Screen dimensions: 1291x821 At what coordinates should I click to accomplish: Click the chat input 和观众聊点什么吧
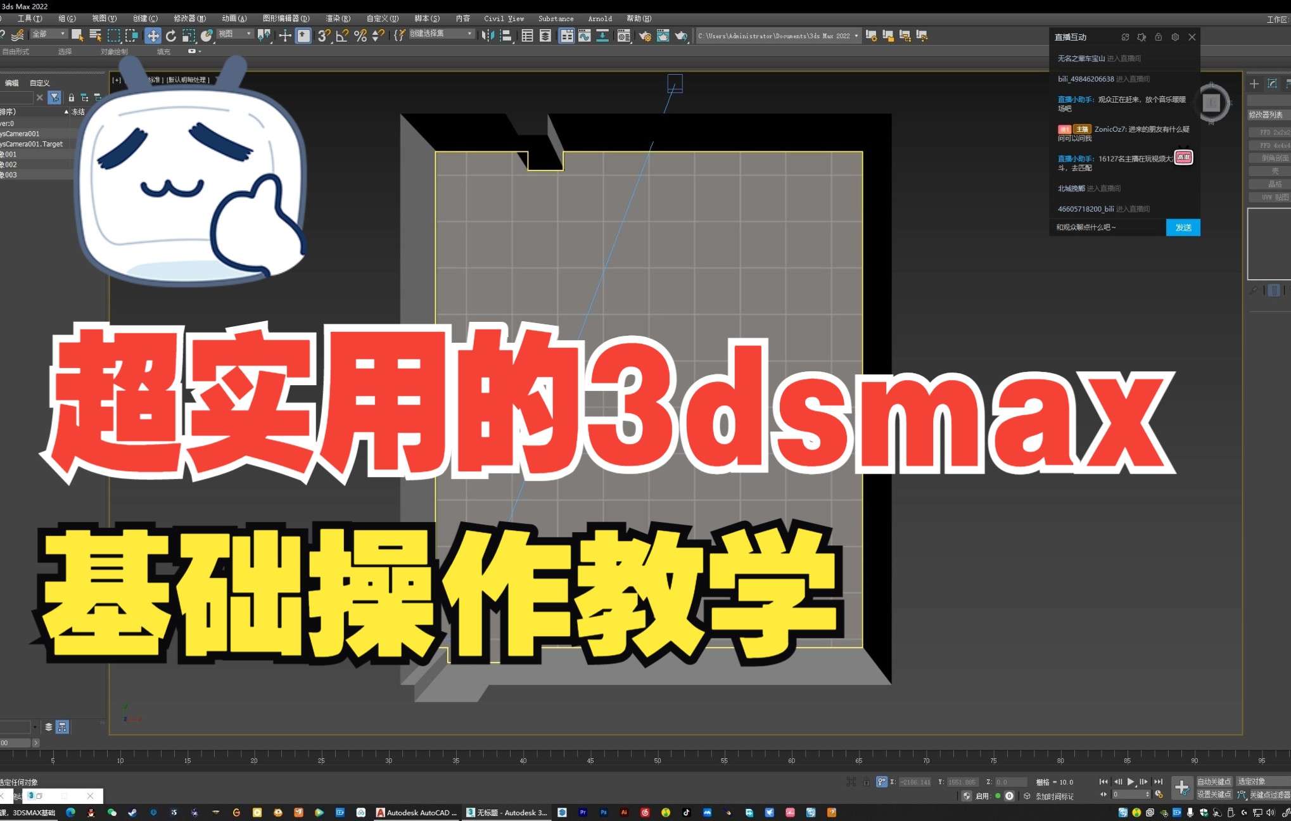(x=1107, y=227)
